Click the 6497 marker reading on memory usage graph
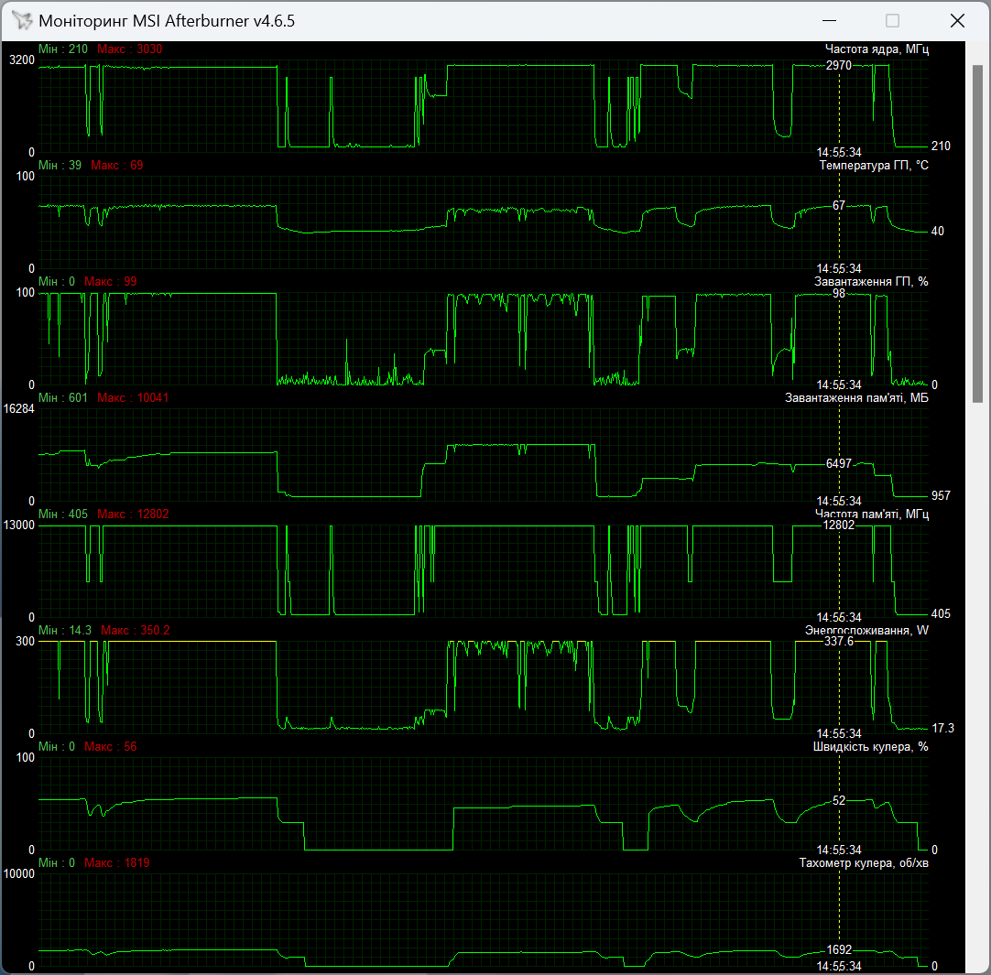Viewport: 991px width, 975px height. [839, 464]
